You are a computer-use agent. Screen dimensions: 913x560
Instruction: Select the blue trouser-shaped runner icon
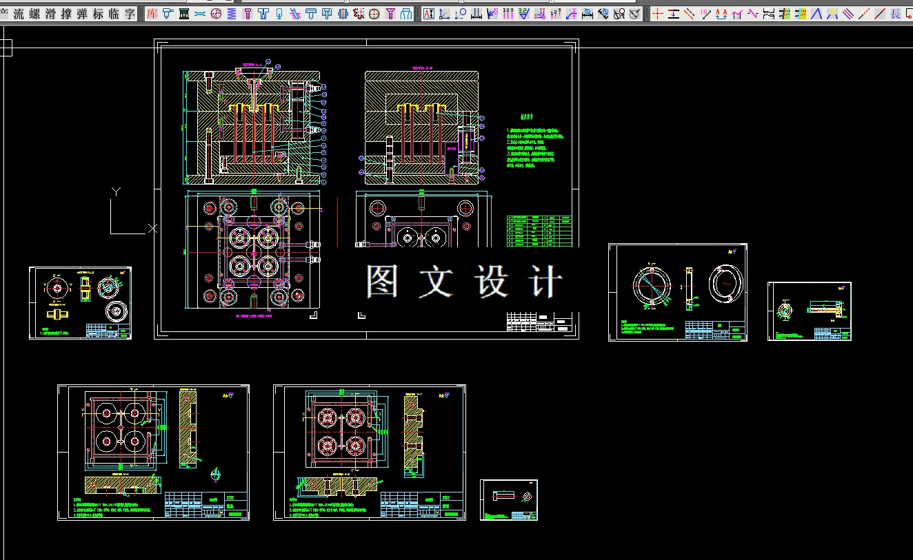[406, 13]
